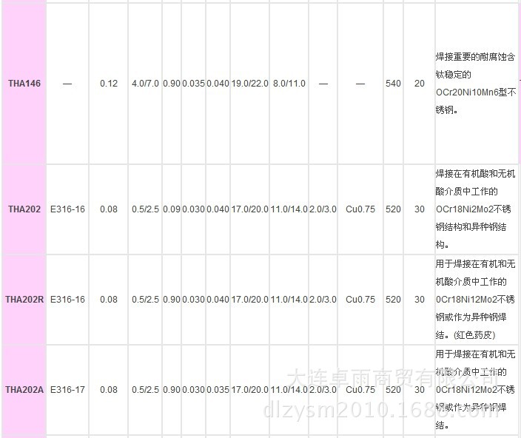
Task: Click the 540 strength value
Action: pos(393,84)
